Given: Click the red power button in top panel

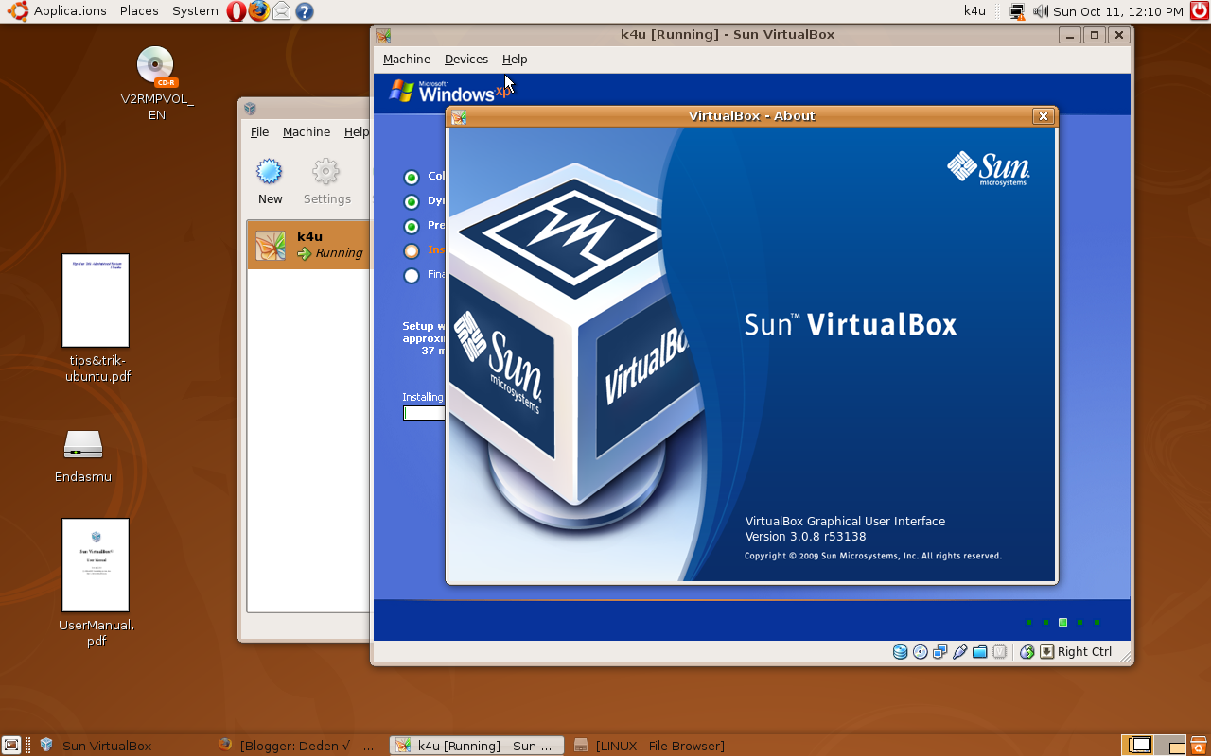Looking at the screenshot, I should pyautogui.click(x=1200, y=11).
